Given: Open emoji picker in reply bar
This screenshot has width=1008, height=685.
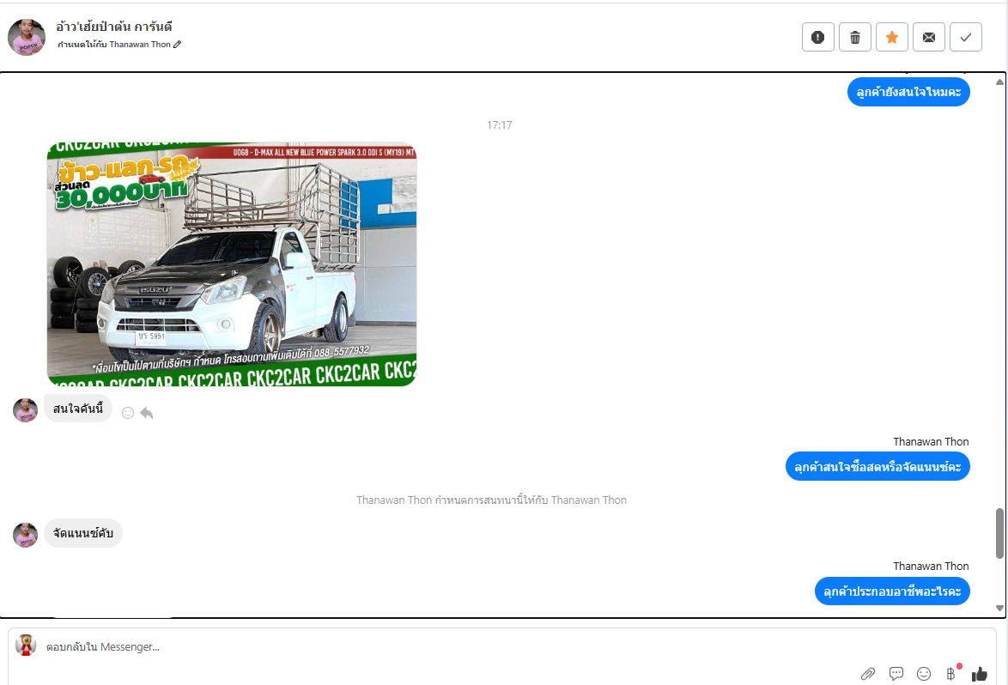Looking at the screenshot, I should 924,674.
